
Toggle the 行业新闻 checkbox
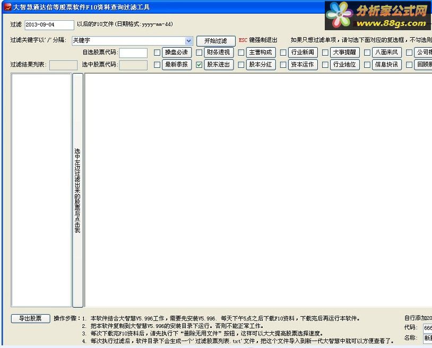pos(283,52)
